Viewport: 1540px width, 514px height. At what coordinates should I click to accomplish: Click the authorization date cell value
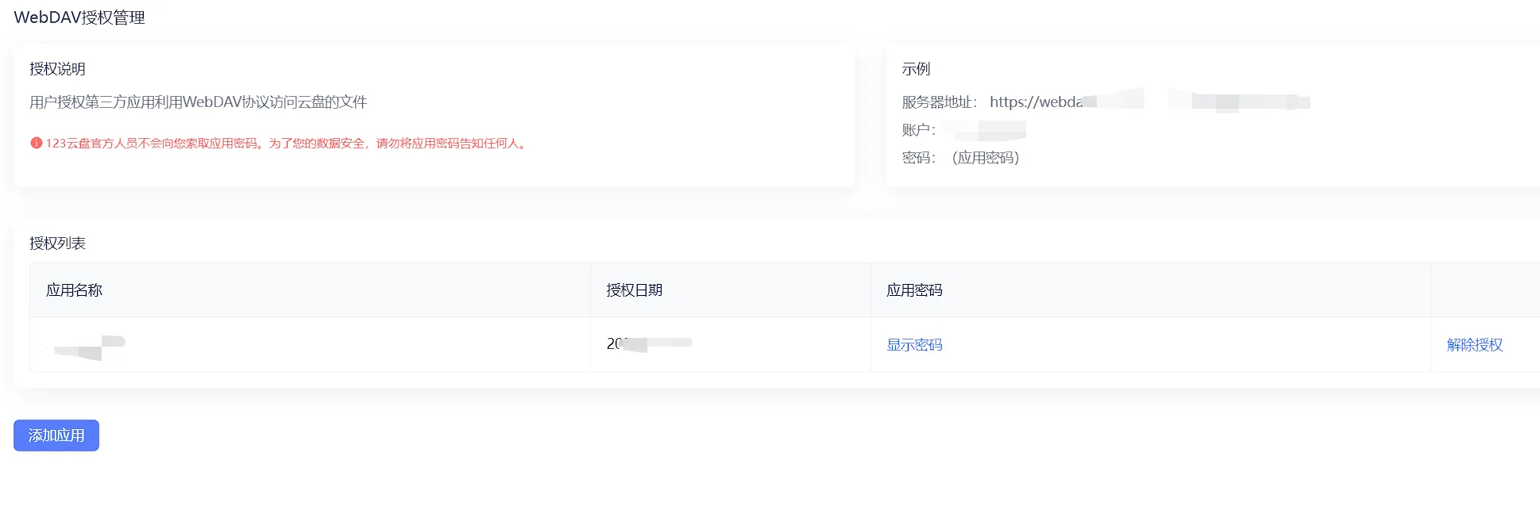coord(649,344)
